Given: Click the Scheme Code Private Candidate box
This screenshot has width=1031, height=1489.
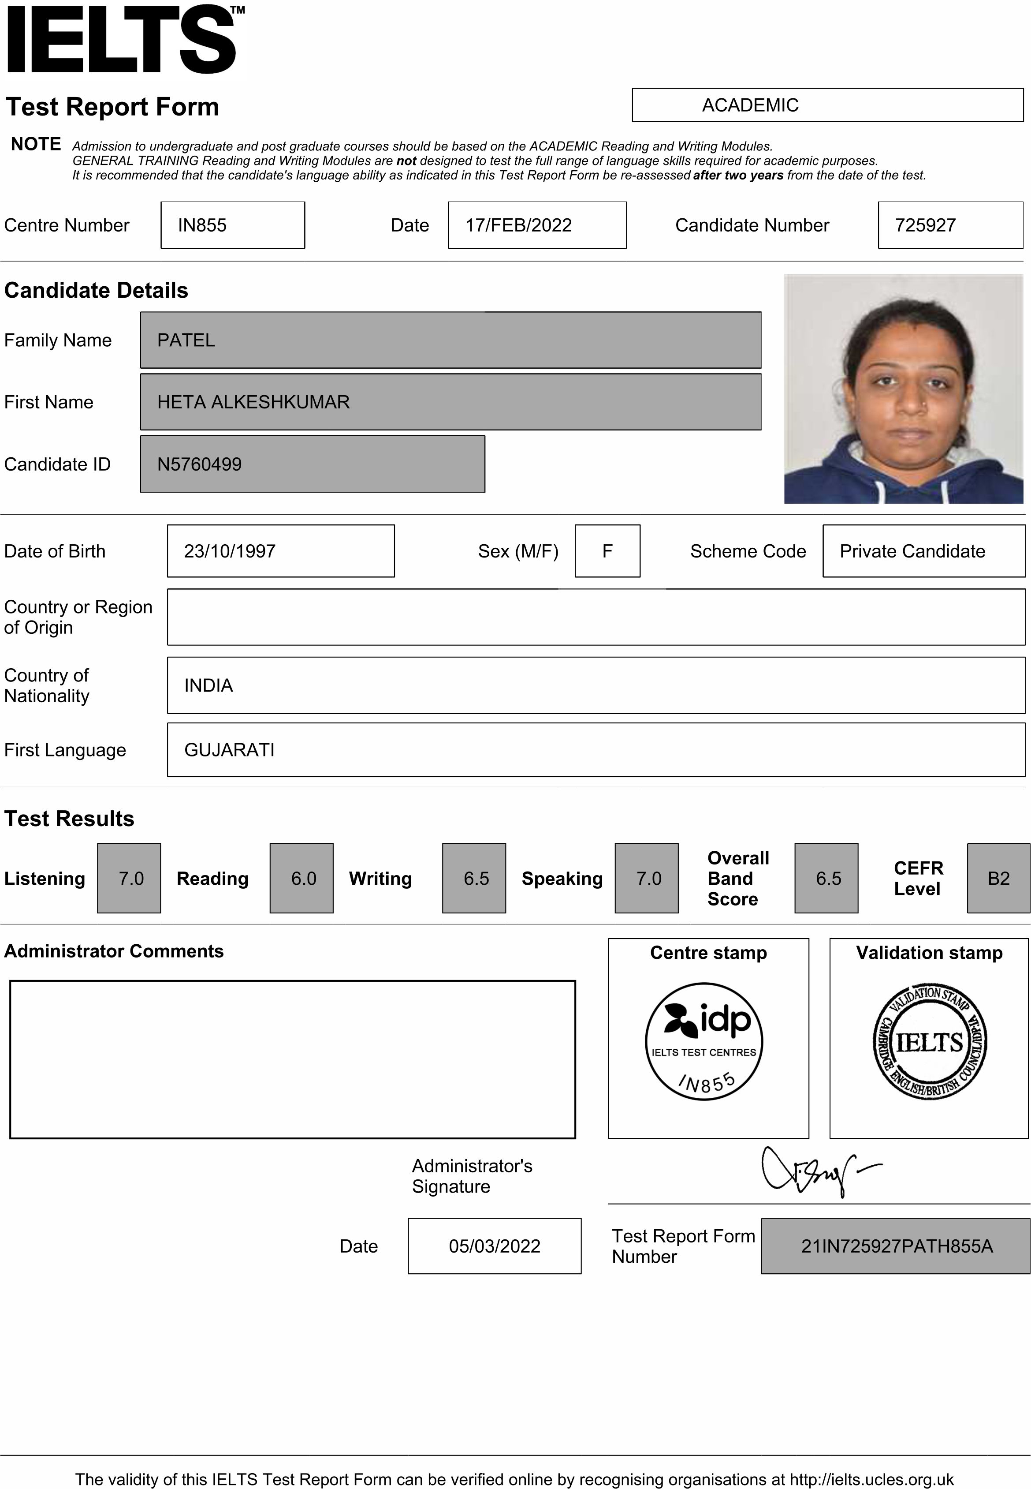Looking at the screenshot, I should 923,551.
